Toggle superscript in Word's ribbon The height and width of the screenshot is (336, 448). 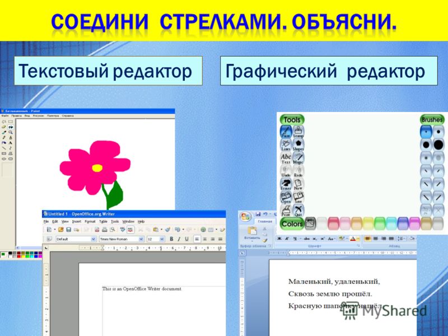(323, 239)
